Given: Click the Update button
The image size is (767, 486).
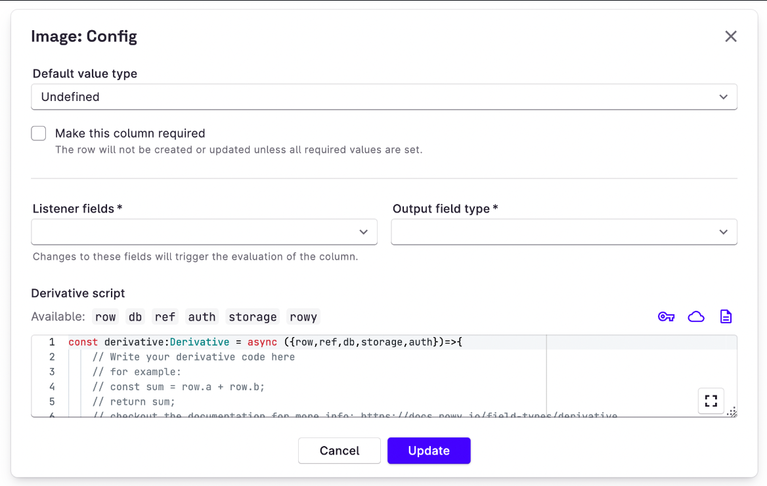Looking at the screenshot, I should click(429, 451).
